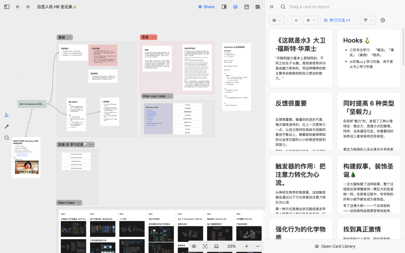Click the whiteboard search tool
Image resolution: width=405 pixels, height=253 pixels.
7,138
